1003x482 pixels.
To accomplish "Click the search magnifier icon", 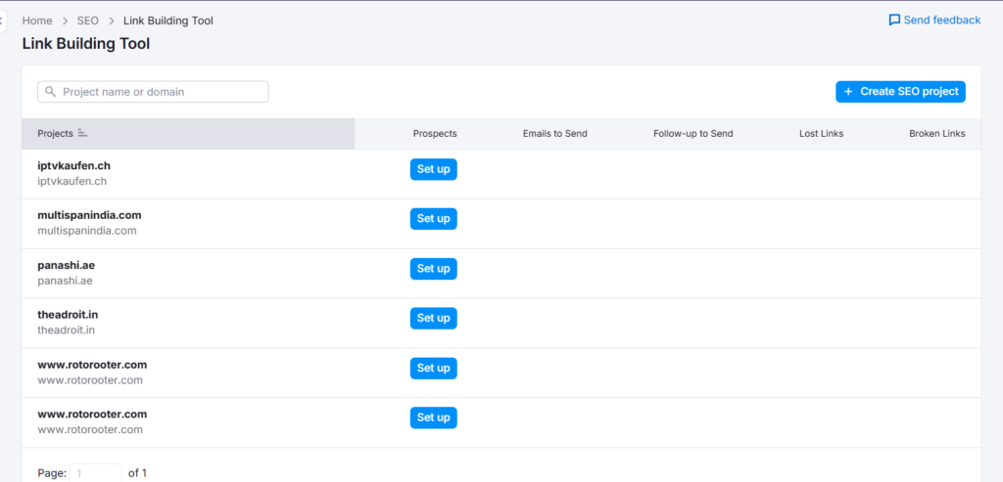I will click(x=51, y=92).
